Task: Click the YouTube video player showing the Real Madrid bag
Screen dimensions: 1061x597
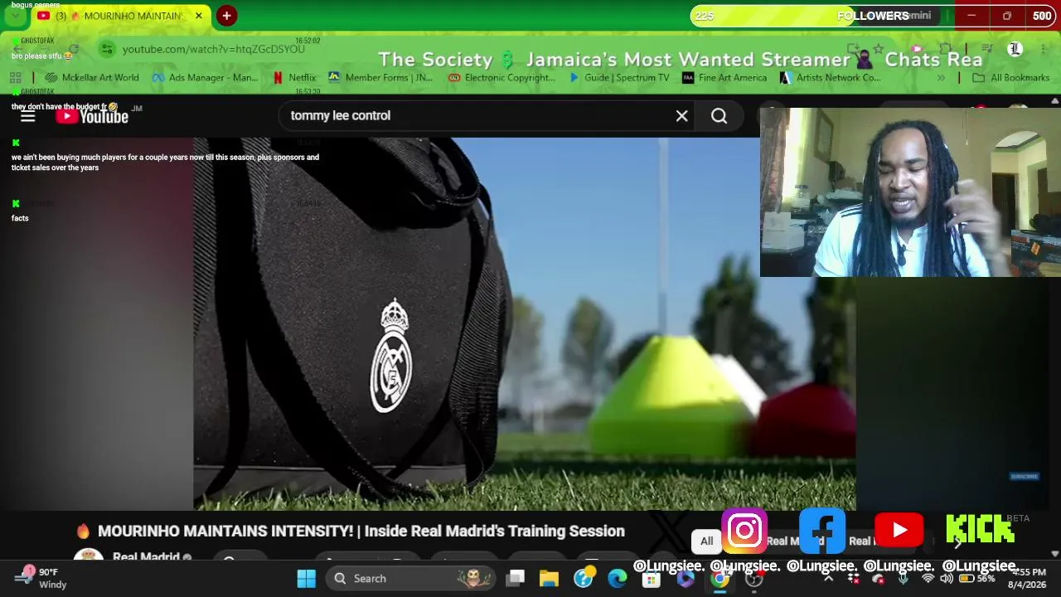Action: [524, 323]
